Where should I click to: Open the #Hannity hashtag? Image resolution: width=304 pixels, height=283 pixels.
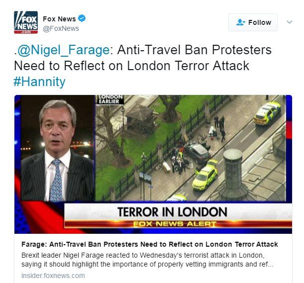click(x=39, y=82)
